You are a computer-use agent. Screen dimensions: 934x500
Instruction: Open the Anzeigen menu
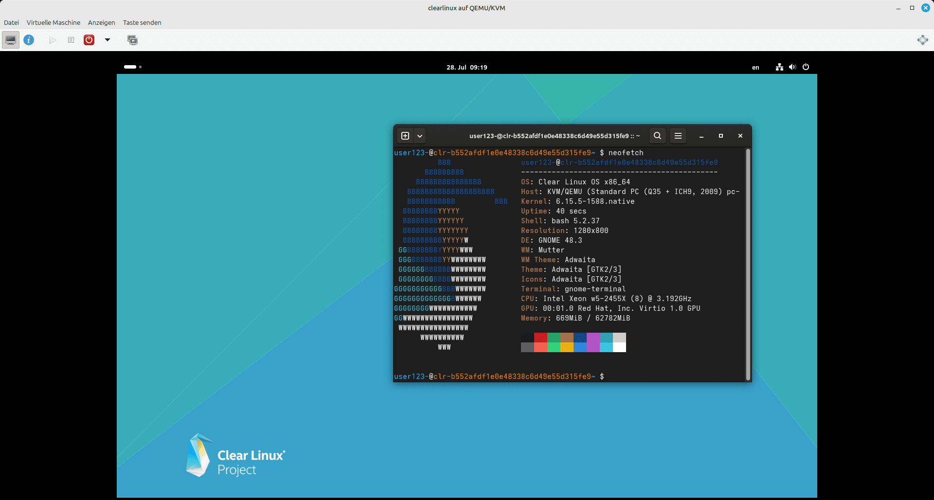[102, 22]
